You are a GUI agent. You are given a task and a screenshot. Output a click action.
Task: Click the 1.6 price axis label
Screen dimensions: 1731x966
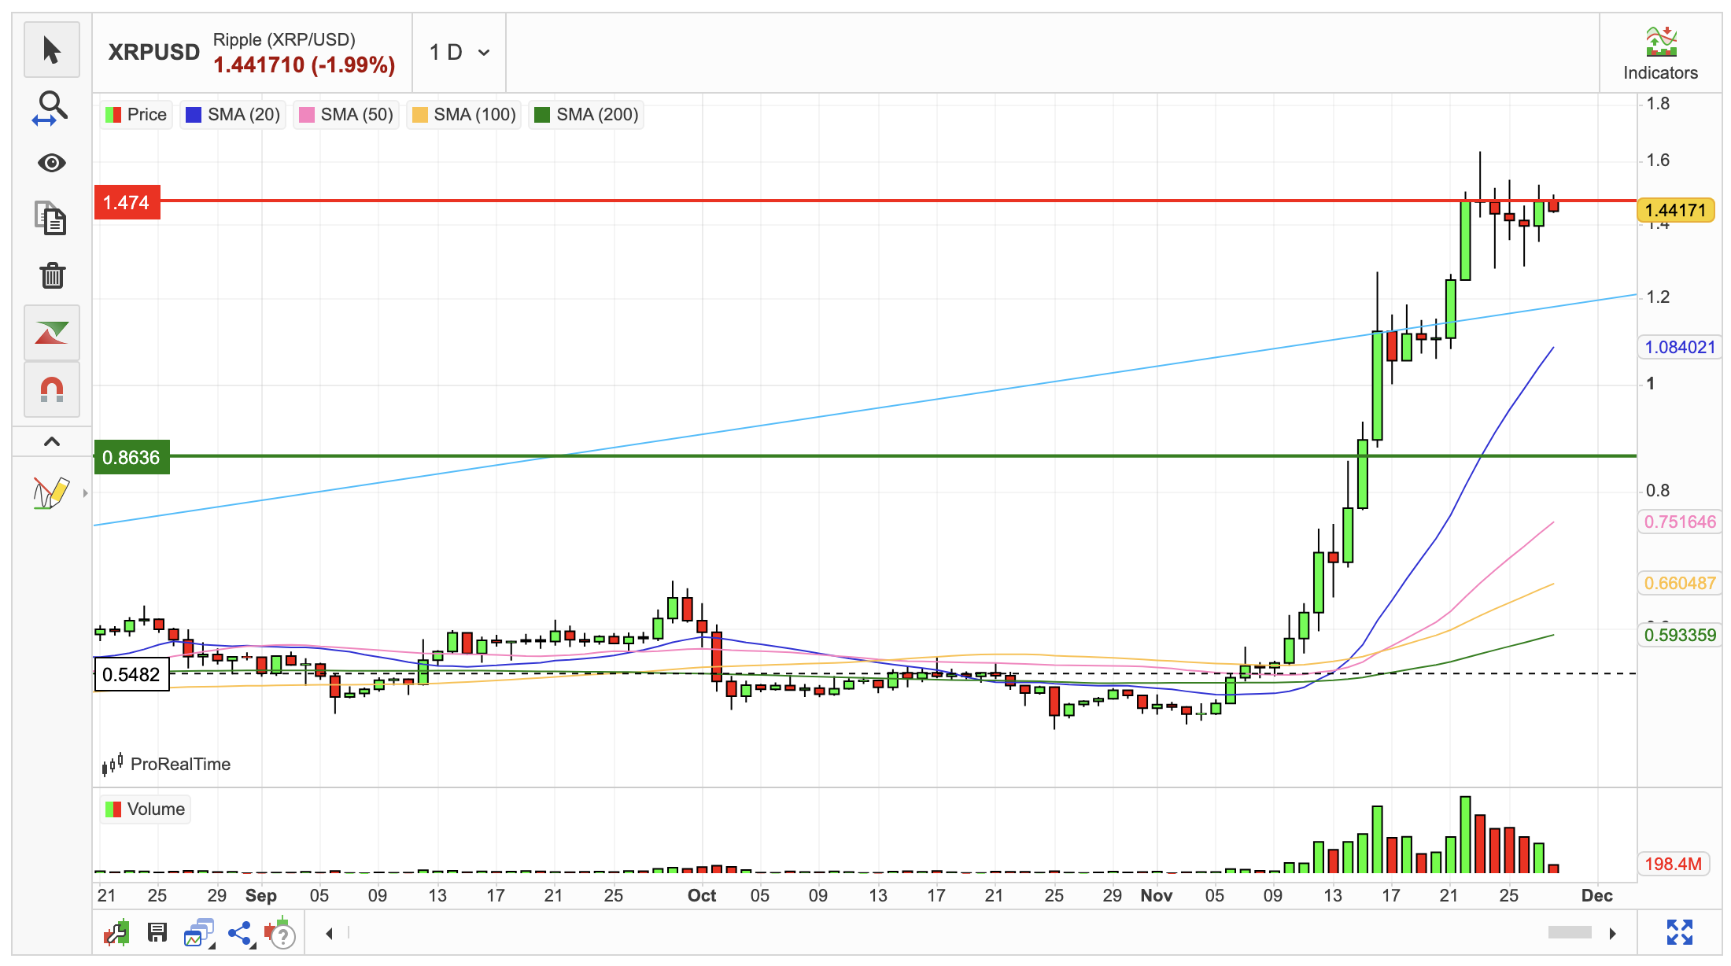(1658, 160)
